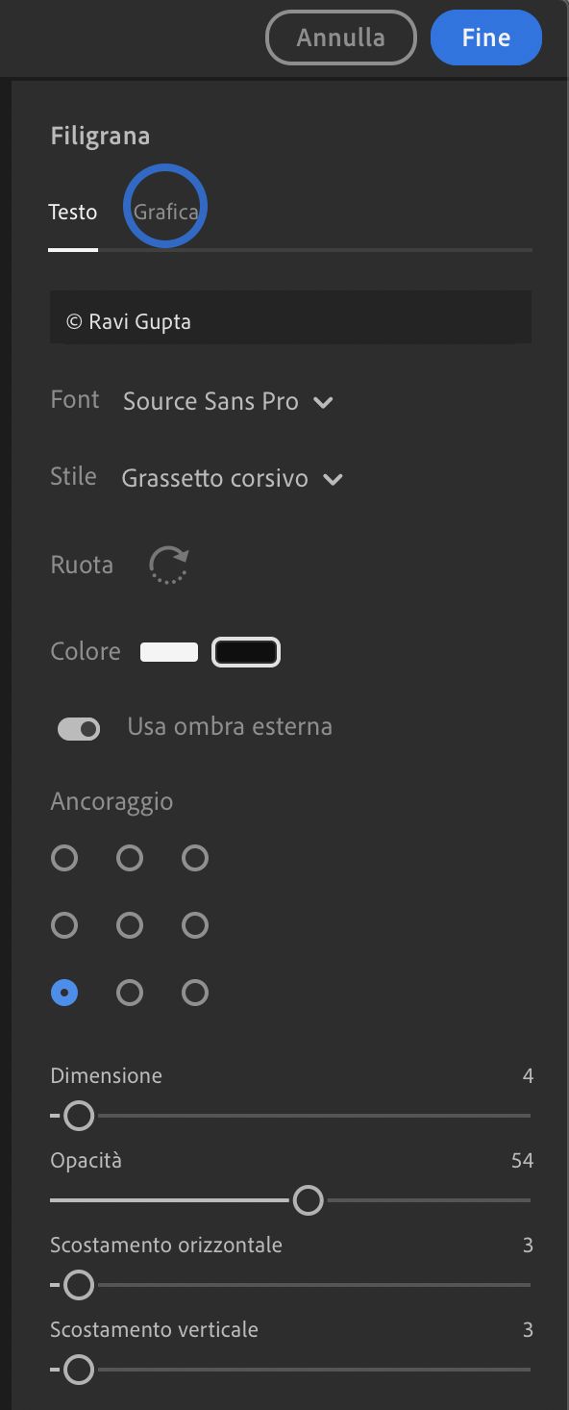Disable the Usa ombra esterna toggle
The height and width of the screenshot is (1410, 569).
(79, 728)
